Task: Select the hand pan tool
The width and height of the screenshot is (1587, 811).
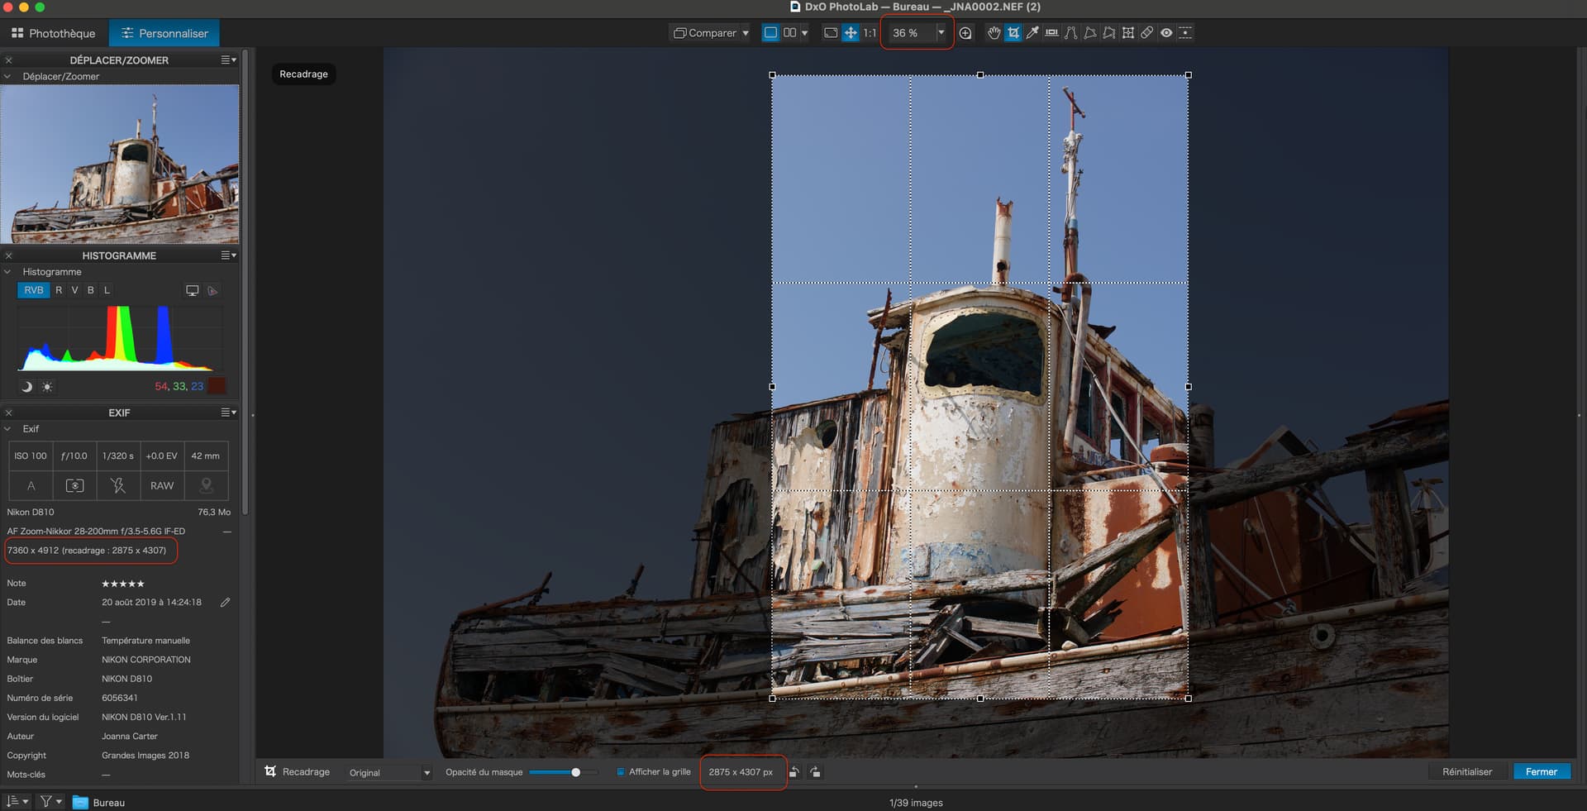Action: click(994, 33)
